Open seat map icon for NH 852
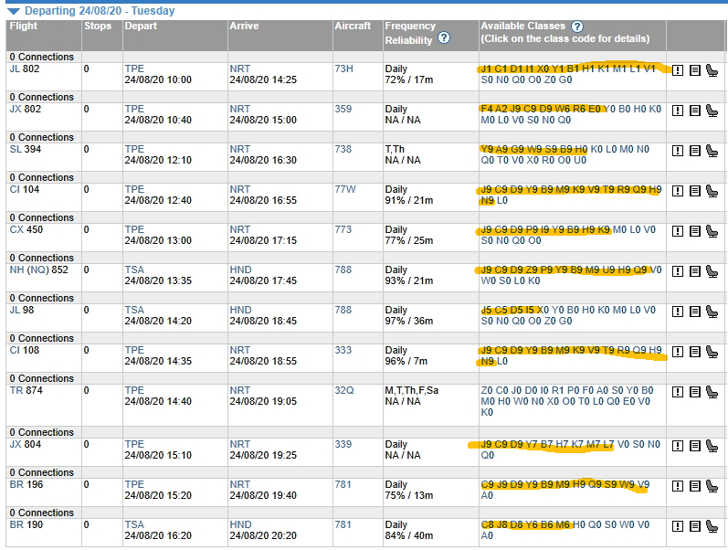The image size is (728, 550). pyautogui.click(x=712, y=271)
